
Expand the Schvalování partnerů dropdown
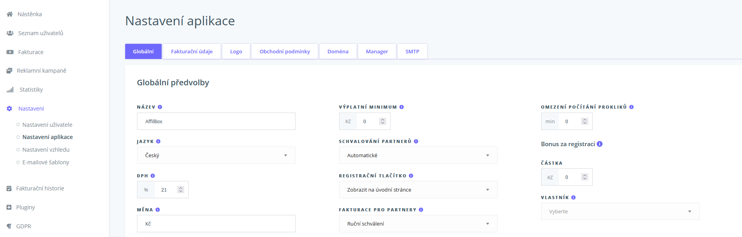(x=418, y=155)
